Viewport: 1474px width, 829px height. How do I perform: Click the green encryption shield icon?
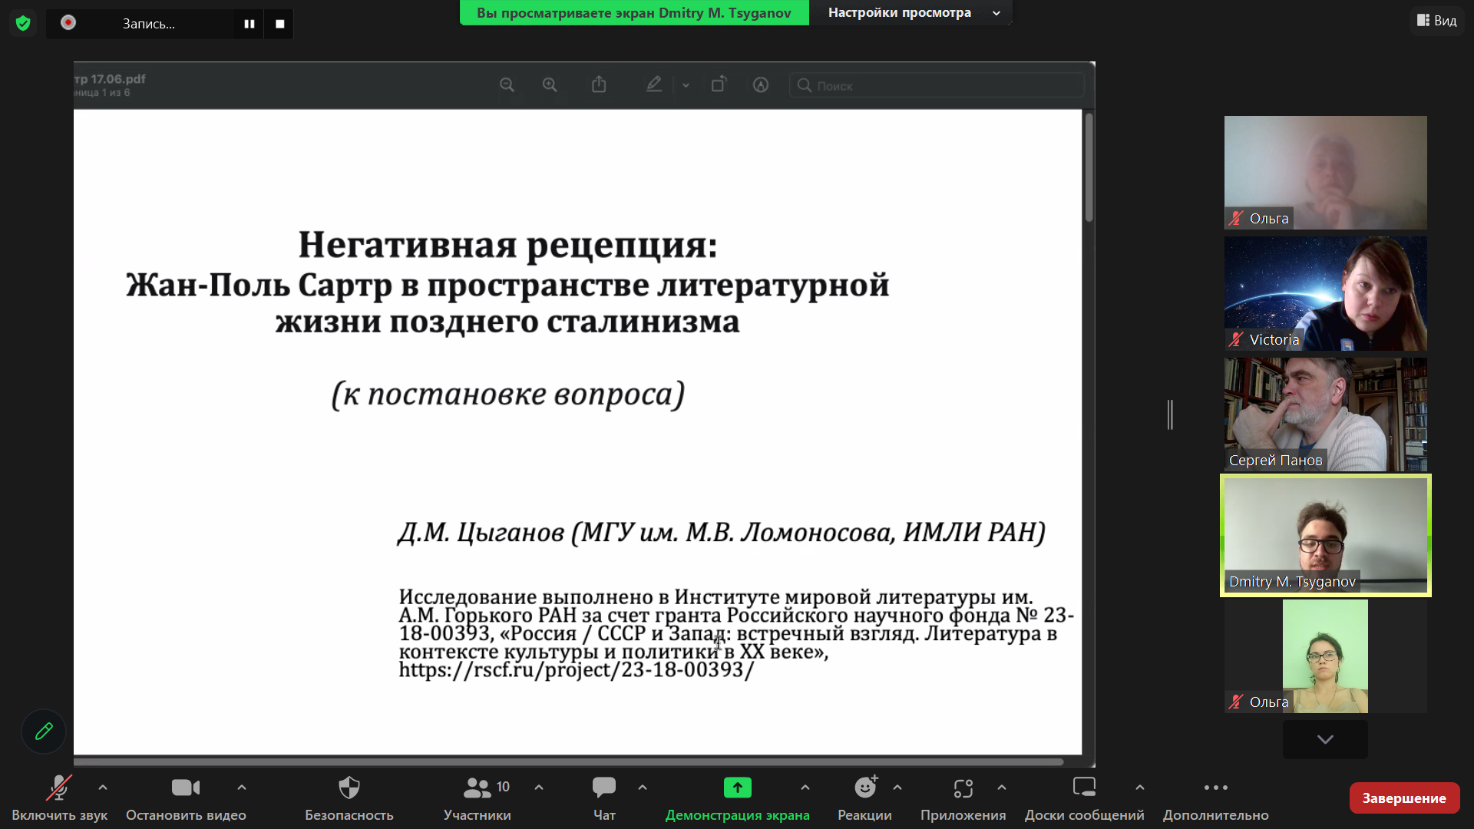coord(23,23)
